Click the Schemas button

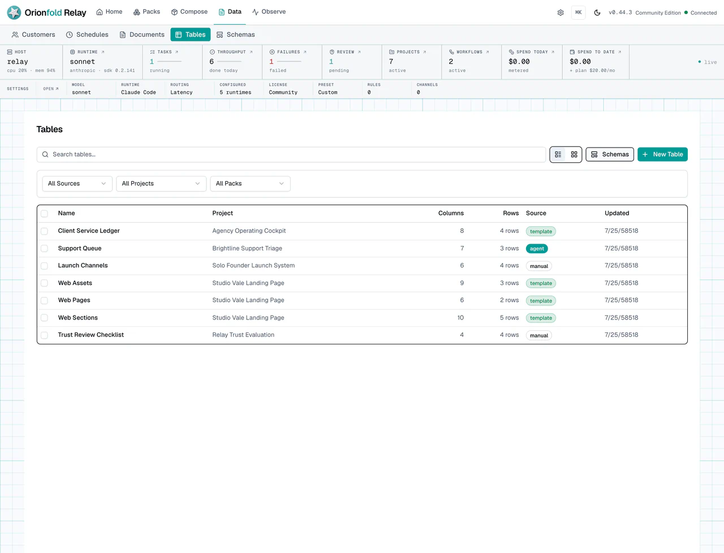(610, 154)
